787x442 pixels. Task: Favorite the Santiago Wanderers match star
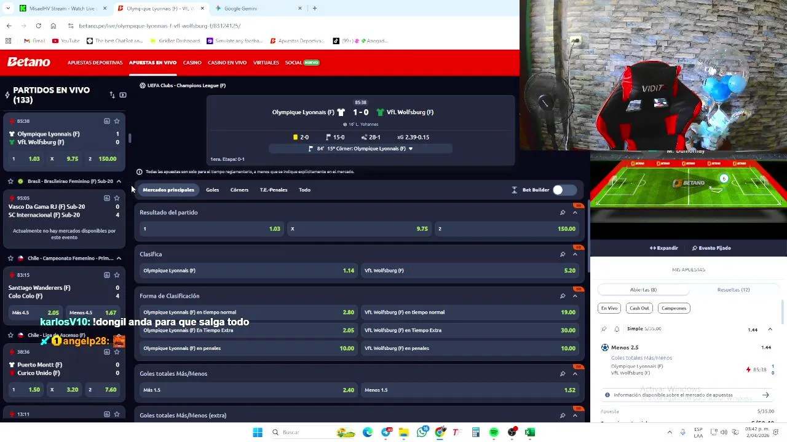pyautogui.click(x=117, y=275)
